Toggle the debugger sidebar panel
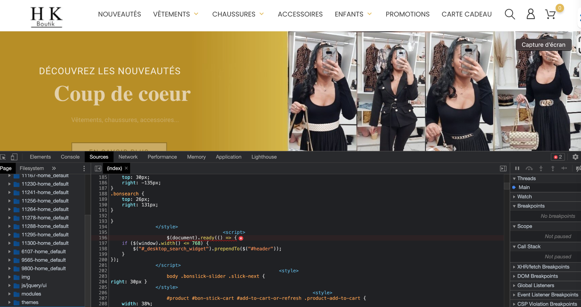581x307 pixels. click(x=503, y=168)
